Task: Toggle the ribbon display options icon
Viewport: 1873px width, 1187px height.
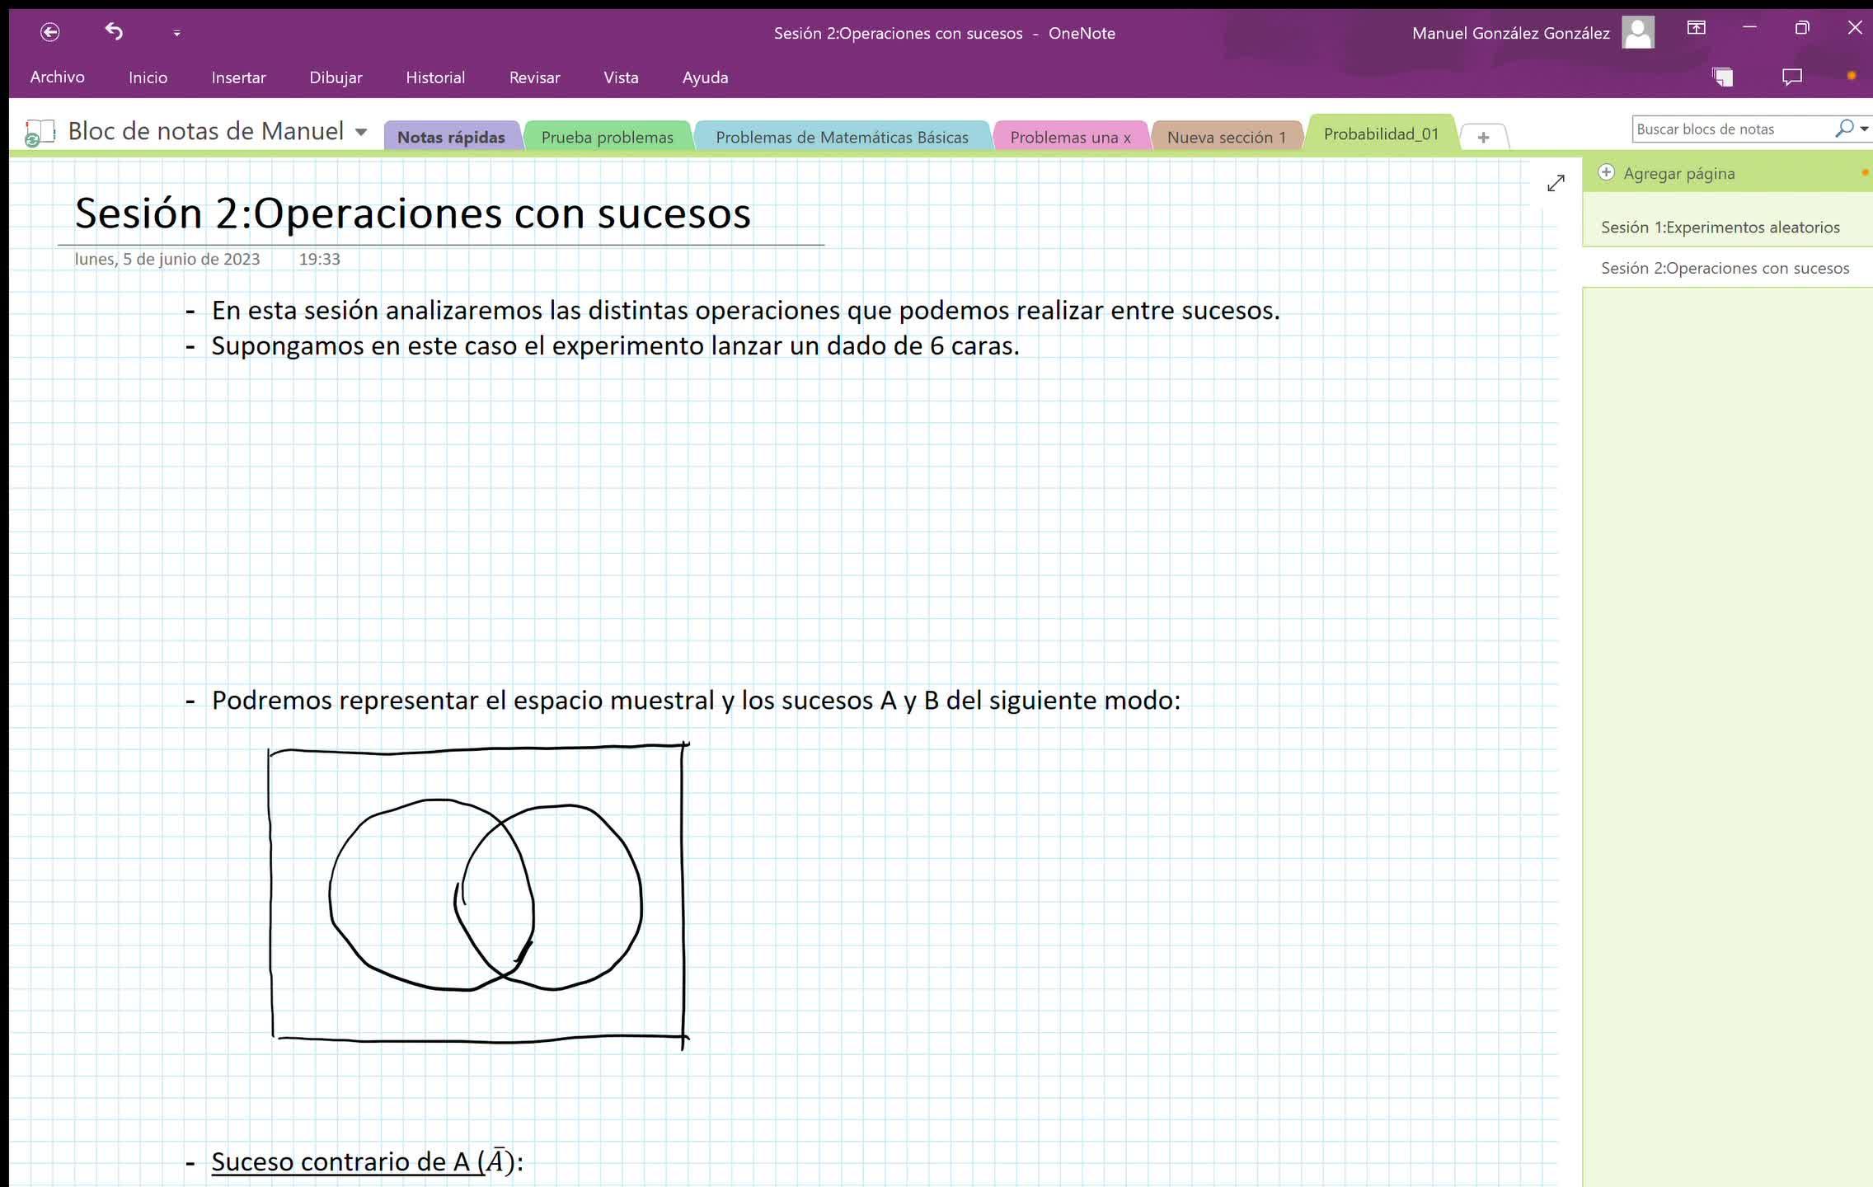Action: [x=1696, y=28]
